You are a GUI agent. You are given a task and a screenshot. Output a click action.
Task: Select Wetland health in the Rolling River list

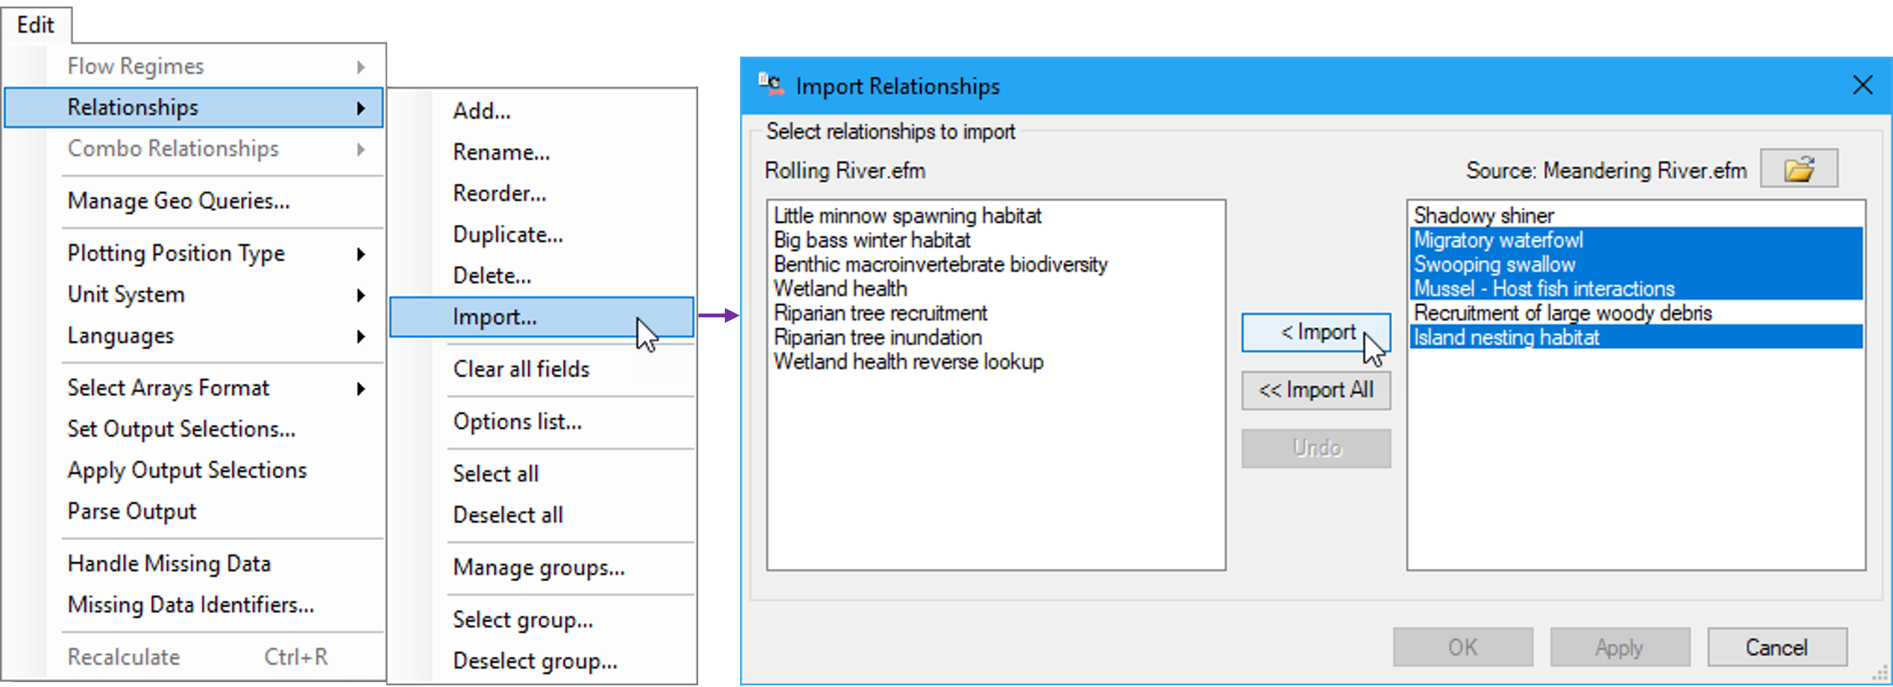(840, 289)
